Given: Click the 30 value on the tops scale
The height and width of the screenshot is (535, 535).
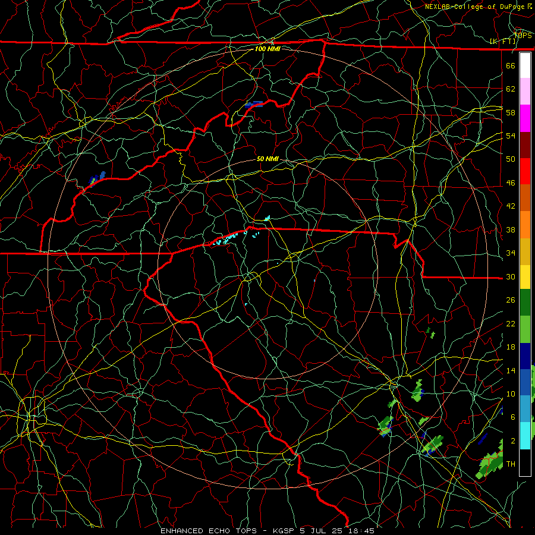Looking at the screenshot, I should pyautogui.click(x=511, y=276).
